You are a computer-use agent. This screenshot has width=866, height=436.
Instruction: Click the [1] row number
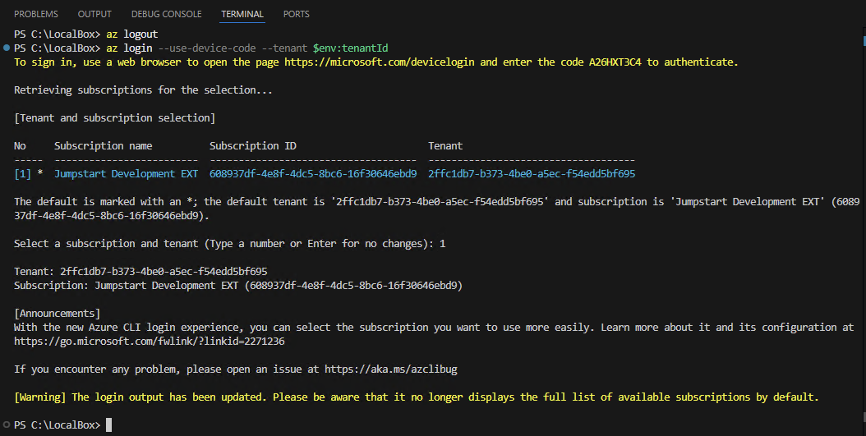(x=23, y=174)
